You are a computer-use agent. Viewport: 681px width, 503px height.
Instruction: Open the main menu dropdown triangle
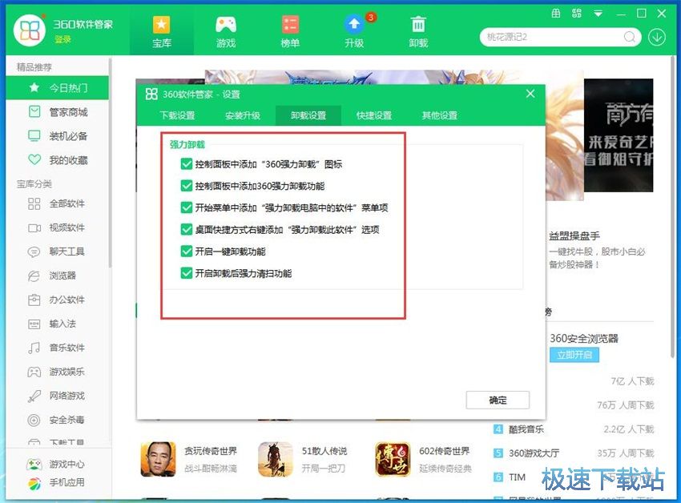pos(598,14)
